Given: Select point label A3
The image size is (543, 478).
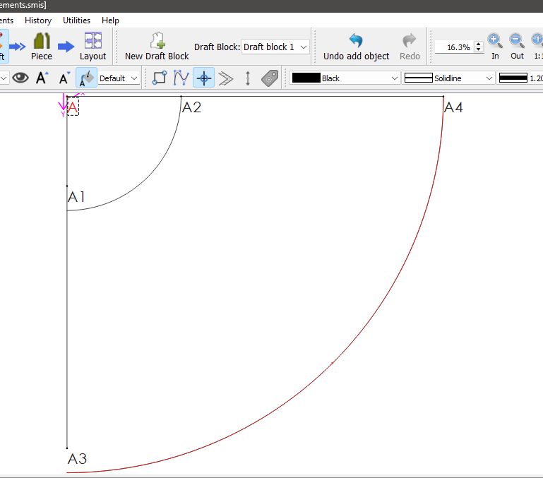Looking at the screenshot, I should [77, 459].
